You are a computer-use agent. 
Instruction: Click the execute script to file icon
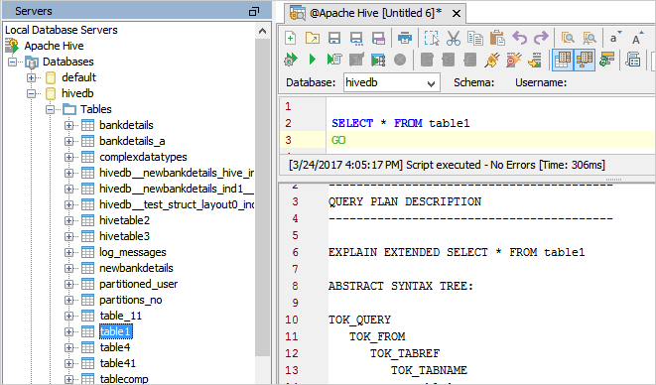tap(334, 60)
